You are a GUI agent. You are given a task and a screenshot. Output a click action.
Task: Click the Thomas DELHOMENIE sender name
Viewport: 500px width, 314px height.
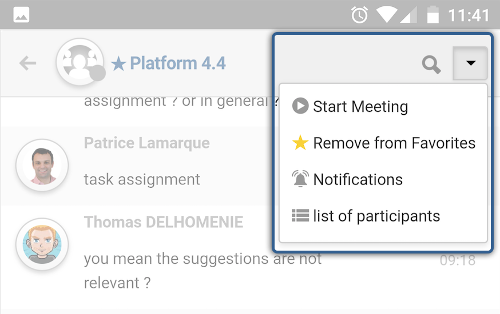coord(163,222)
